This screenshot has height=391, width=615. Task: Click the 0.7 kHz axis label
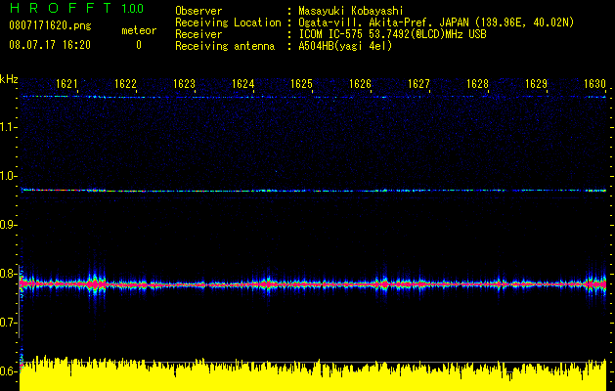[x=9, y=323]
